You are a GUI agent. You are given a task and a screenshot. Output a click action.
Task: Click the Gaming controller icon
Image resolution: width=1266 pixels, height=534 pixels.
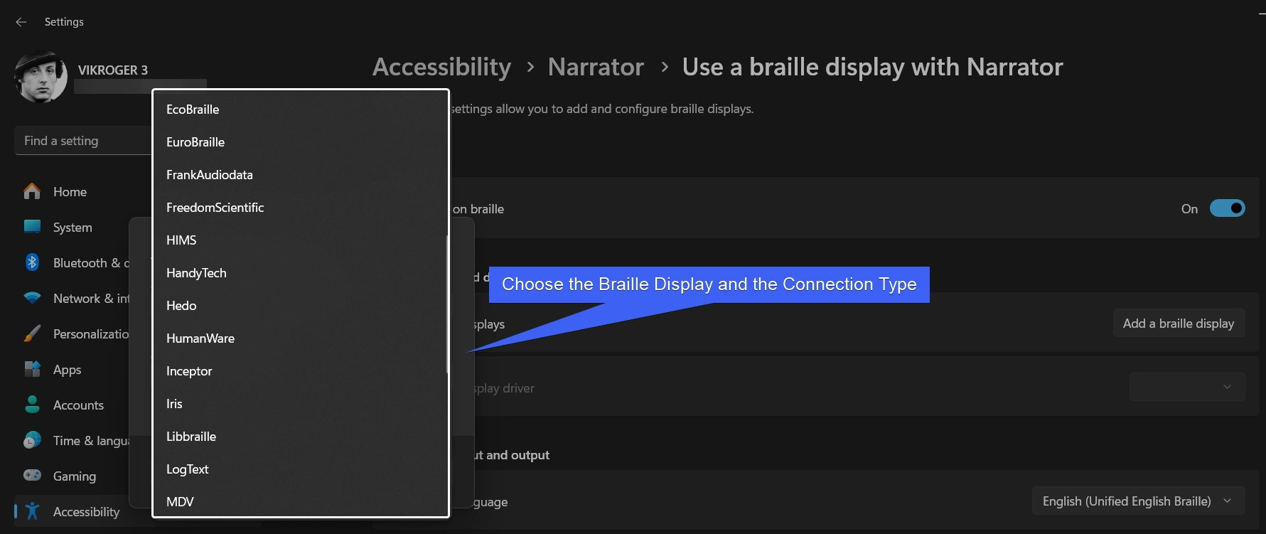click(32, 475)
